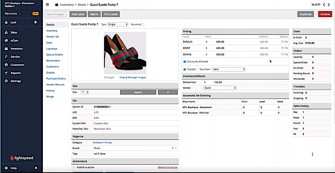This screenshot has height=173, width=335.
Task: Click the Lightspeed flame logo
Action: (x=12, y=158)
